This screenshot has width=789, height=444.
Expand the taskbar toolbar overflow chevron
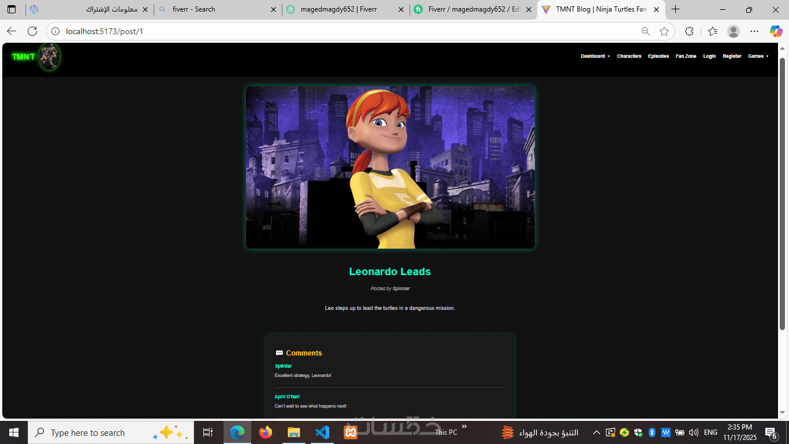(x=464, y=427)
